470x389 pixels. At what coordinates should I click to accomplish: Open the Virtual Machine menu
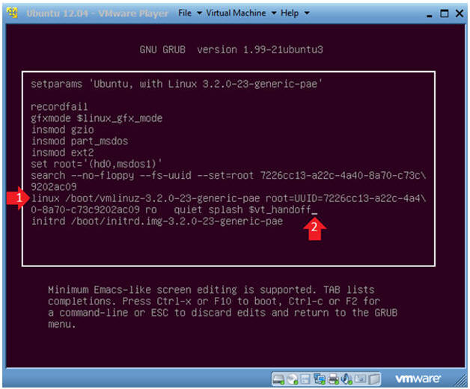(x=236, y=13)
